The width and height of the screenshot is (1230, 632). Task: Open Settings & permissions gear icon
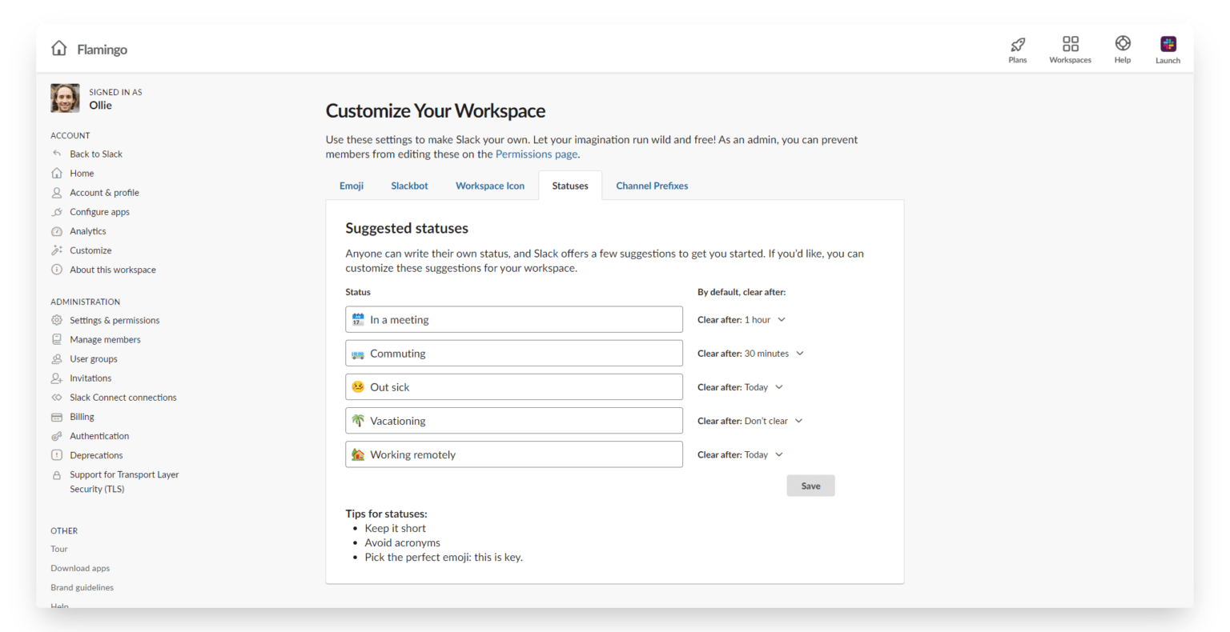[x=56, y=320]
